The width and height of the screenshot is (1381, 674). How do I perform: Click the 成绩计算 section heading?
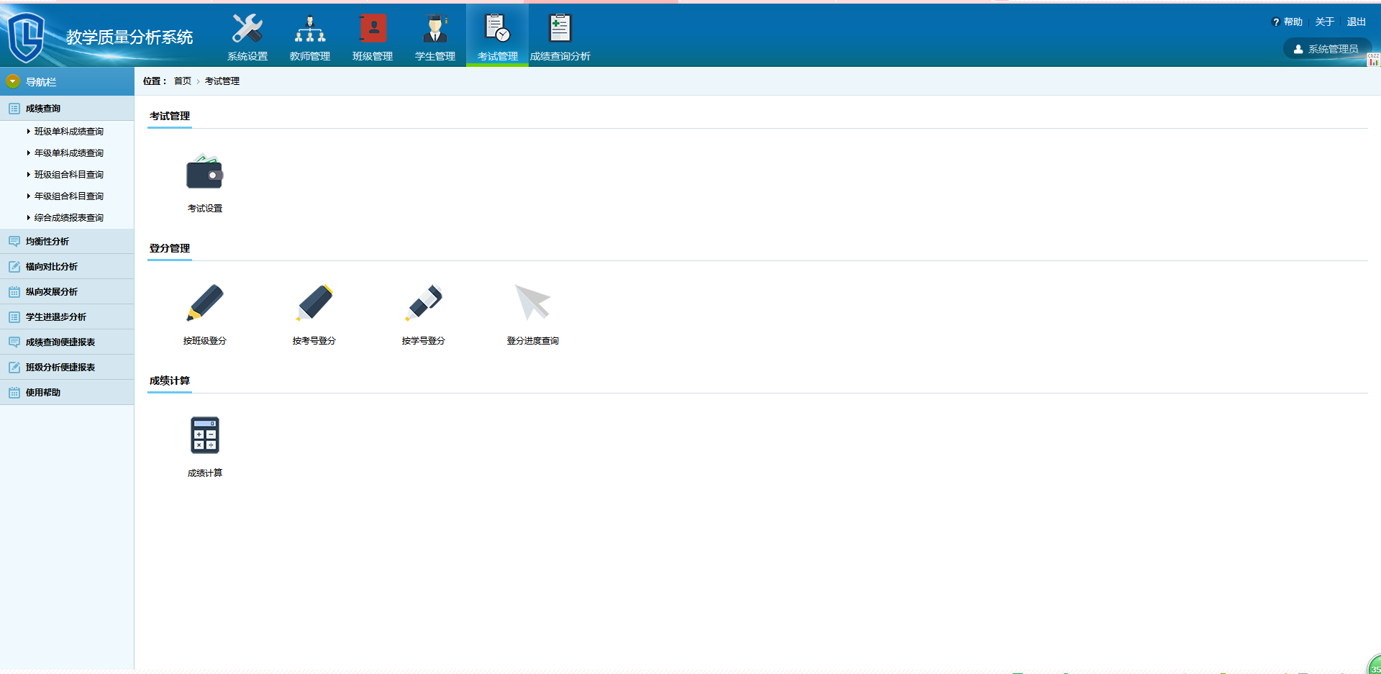pos(170,381)
